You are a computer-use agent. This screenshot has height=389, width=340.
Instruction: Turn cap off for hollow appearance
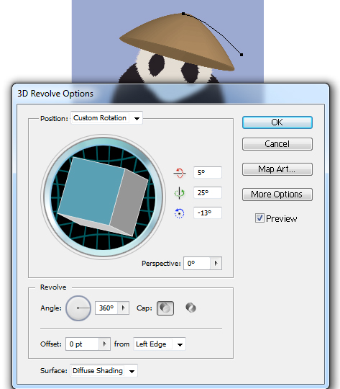[190, 308]
